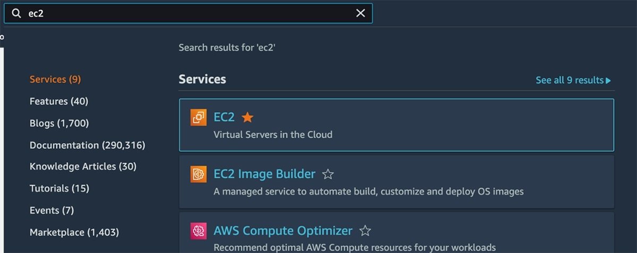Select the Features (40) category
Image resolution: width=637 pixels, height=253 pixels.
pos(59,101)
